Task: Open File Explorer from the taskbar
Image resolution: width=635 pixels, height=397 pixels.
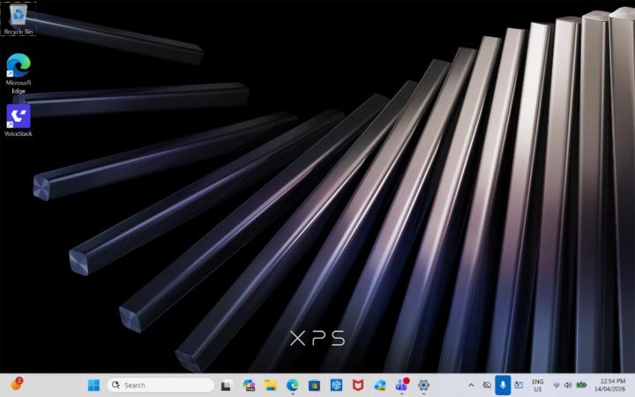Action: [271, 386]
